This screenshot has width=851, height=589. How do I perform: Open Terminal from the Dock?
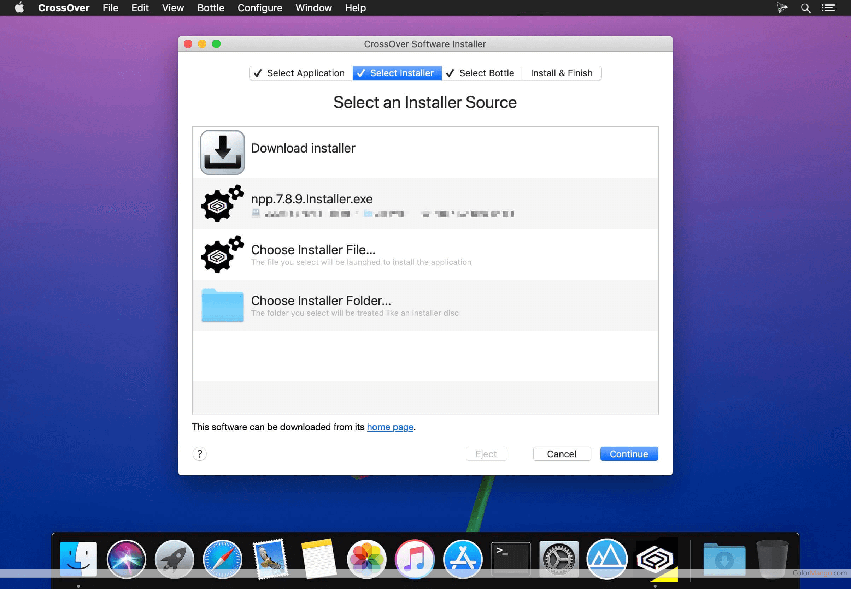tap(511, 559)
